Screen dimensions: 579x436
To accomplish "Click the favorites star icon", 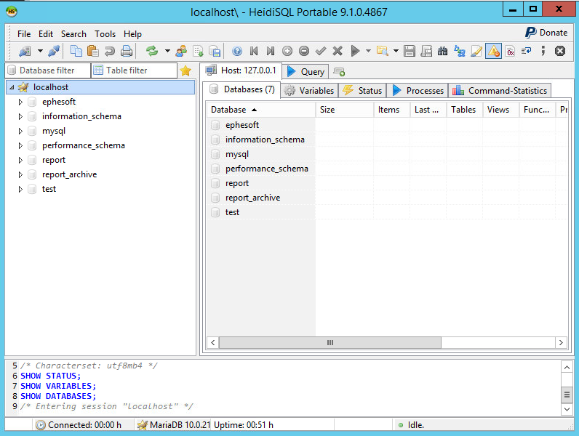I will click(x=185, y=70).
